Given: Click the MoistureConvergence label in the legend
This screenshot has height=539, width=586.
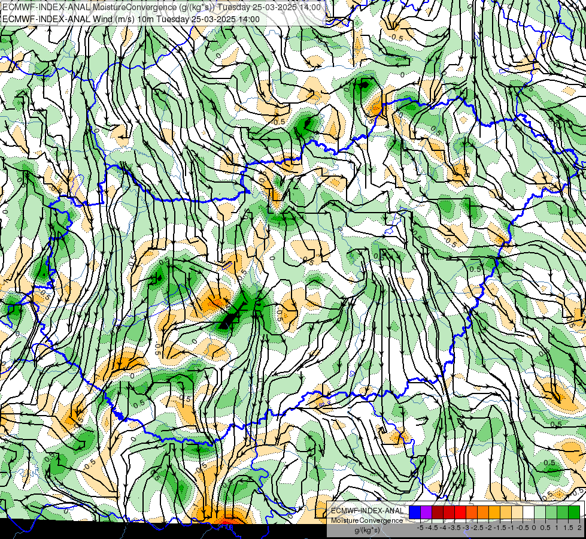Looking at the screenshot, I should (367, 520).
